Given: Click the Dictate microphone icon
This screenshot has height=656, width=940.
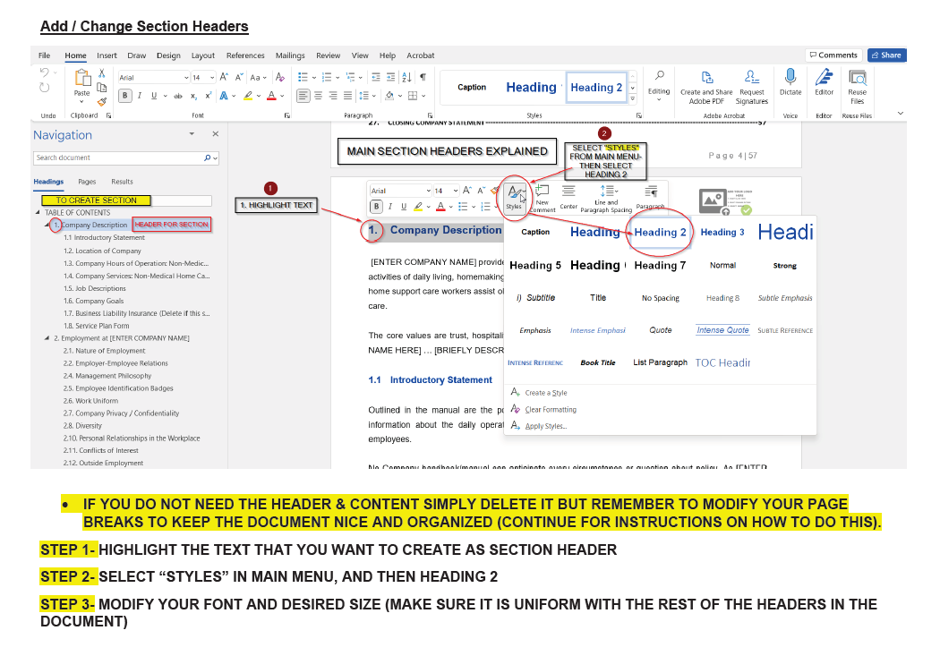Looking at the screenshot, I should click(x=790, y=77).
